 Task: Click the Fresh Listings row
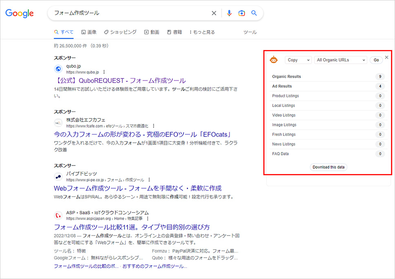pyautogui.click(x=328, y=134)
